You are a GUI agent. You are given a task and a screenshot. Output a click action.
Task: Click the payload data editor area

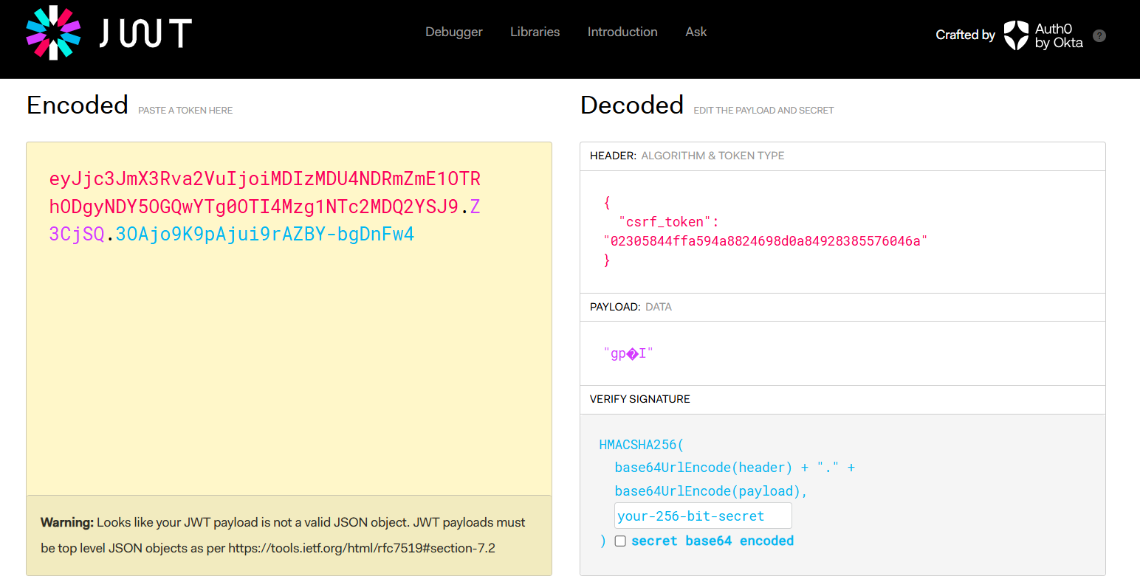[842, 353]
